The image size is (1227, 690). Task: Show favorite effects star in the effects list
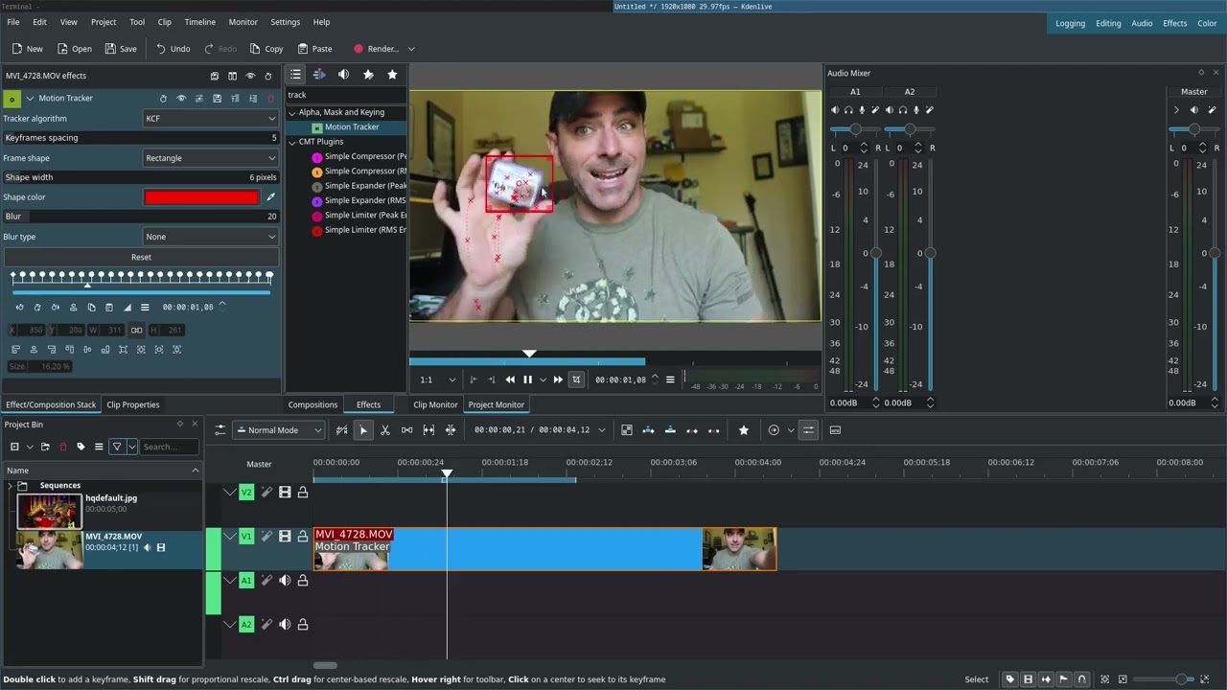click(x=392, y=74)
